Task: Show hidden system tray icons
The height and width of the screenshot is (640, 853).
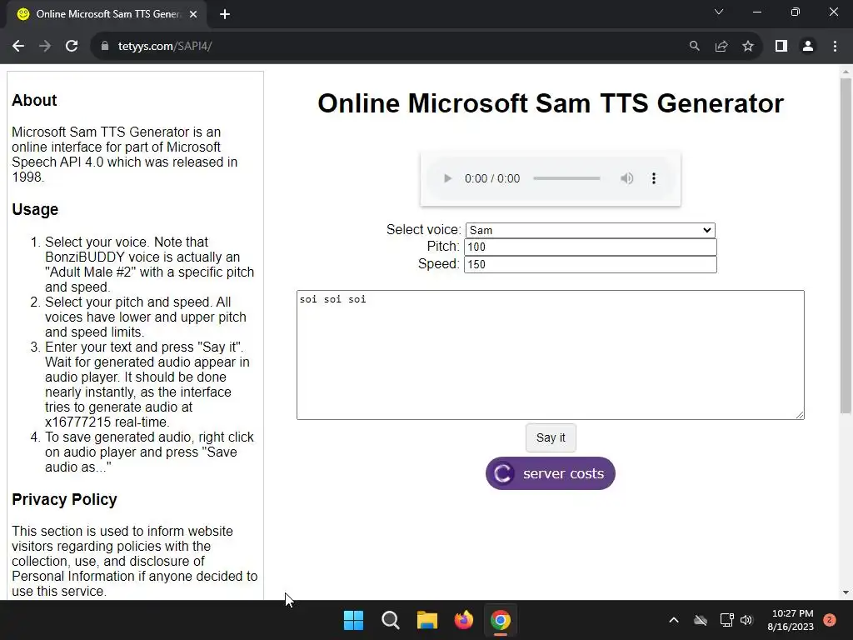Action: (x=673, y=620)
